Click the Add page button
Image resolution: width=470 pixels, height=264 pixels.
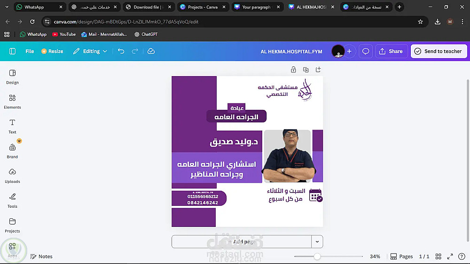coord(242,241)
